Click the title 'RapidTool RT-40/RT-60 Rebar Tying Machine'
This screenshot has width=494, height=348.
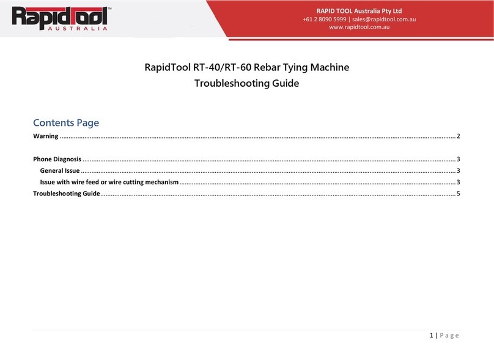[246, 67]
